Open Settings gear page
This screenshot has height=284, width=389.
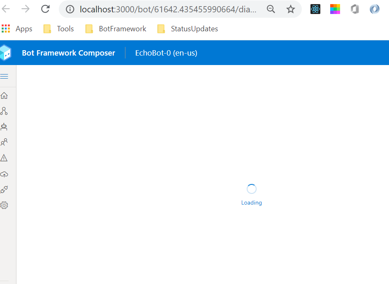pos(4,205)
